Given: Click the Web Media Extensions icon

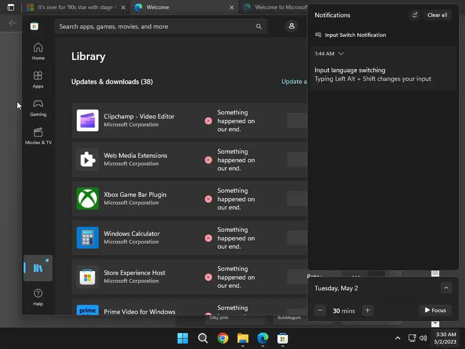Looking at the screenshot, I should 88,160.
